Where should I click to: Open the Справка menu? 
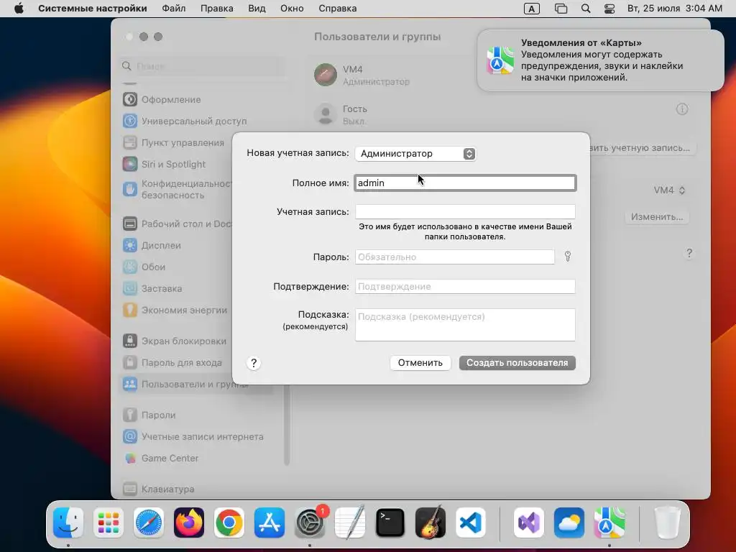click(338, 9)
